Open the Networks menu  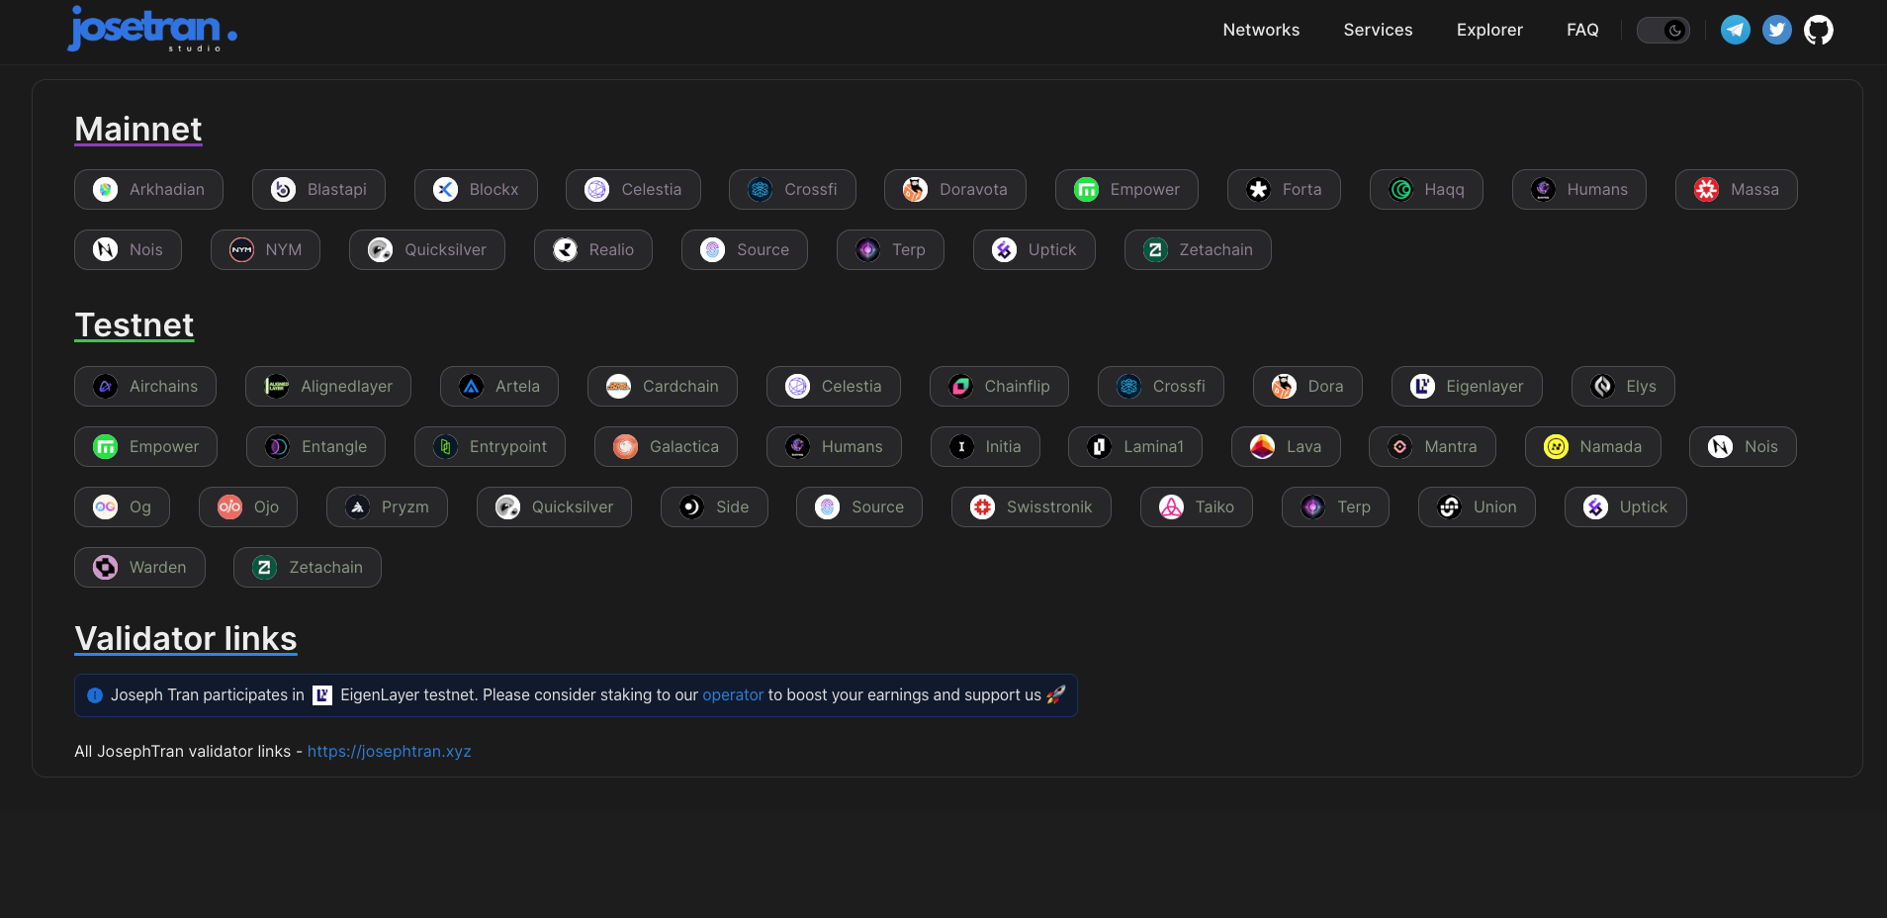pos(1261,30)
